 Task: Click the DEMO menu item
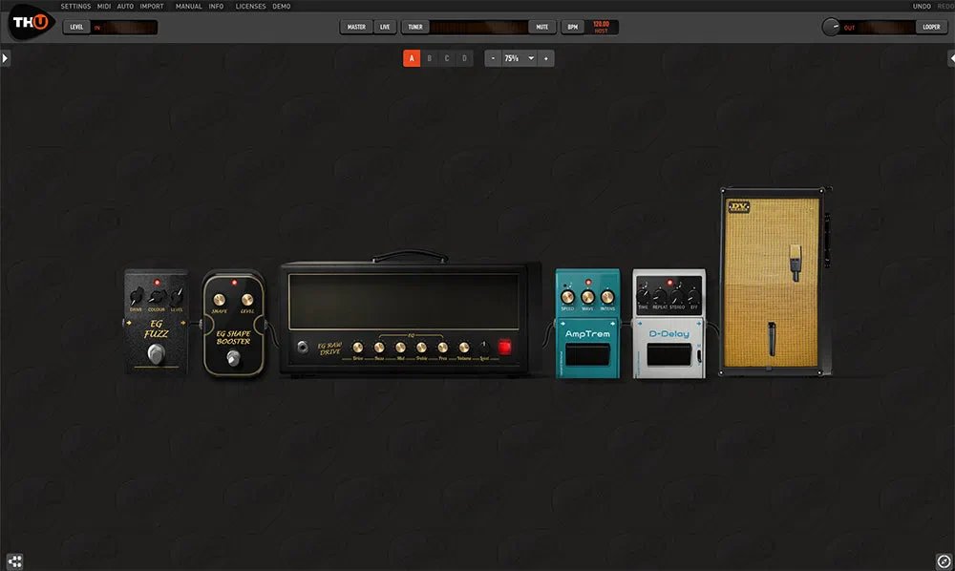282,6
